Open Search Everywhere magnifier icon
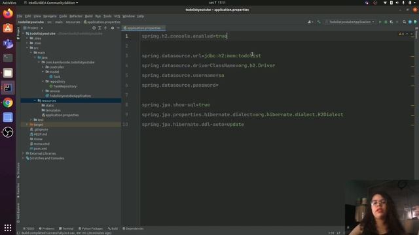419x235 pixels. pyautogui.click(x=405, y=22)
